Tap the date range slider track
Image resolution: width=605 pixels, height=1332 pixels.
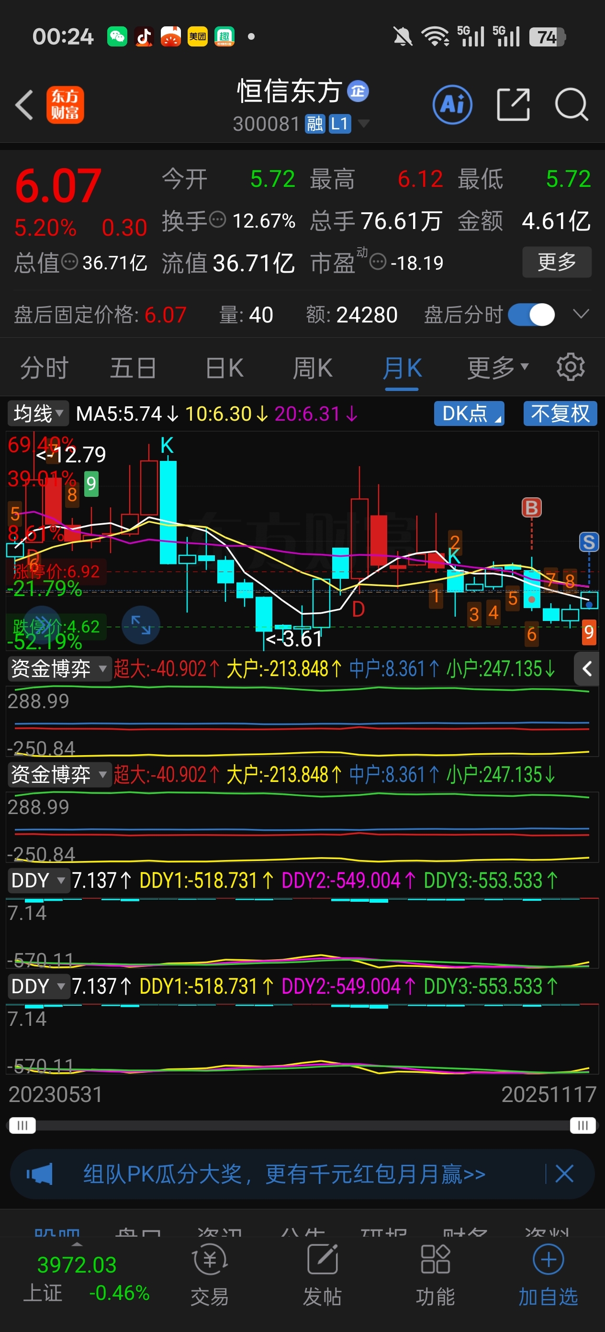(302, 1125)
